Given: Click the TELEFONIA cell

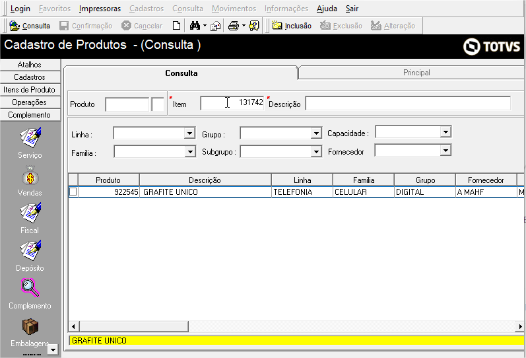Looking at the screenshot, I should pos(302,192).
